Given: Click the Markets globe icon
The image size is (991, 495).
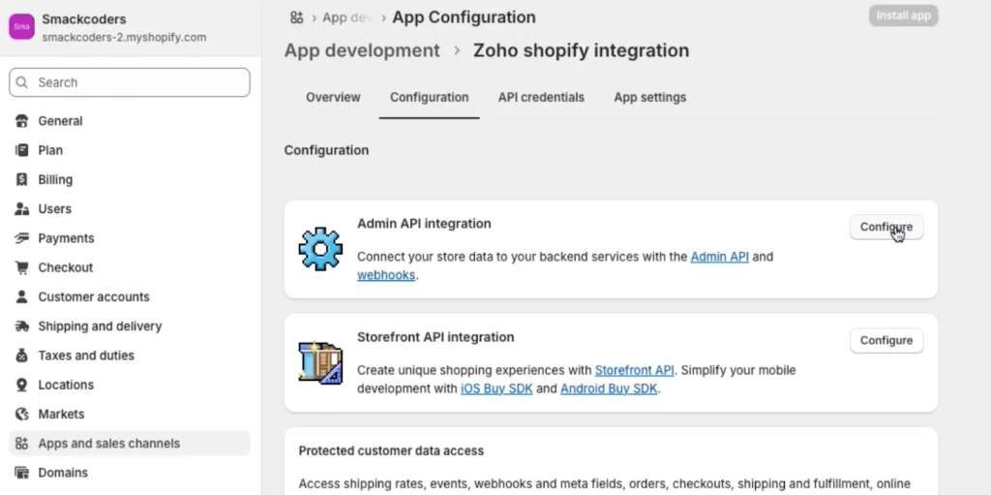Looking at the screenshot, I should [22, 414].
